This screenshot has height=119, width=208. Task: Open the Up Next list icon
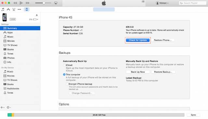(143, 1)
